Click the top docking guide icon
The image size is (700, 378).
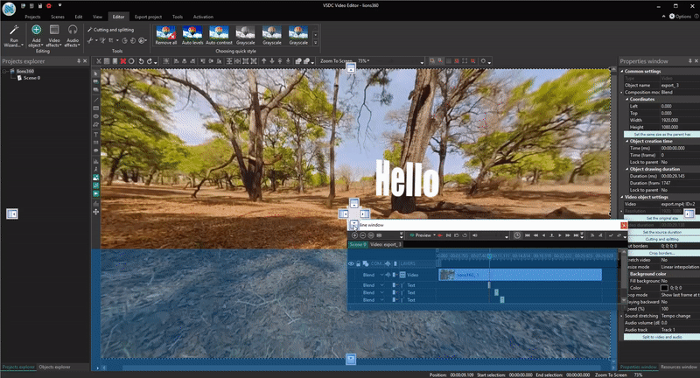[351, 68]
